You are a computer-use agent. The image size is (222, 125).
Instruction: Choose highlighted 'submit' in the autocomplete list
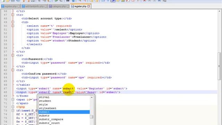[64, 112]
